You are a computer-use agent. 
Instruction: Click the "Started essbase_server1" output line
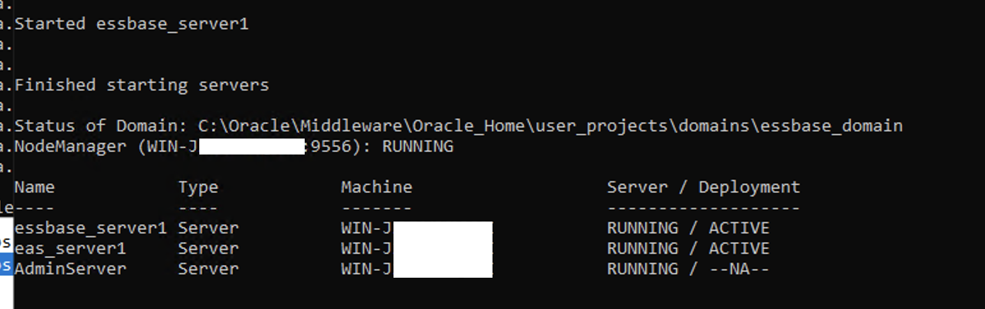click(x=131, y=24)
